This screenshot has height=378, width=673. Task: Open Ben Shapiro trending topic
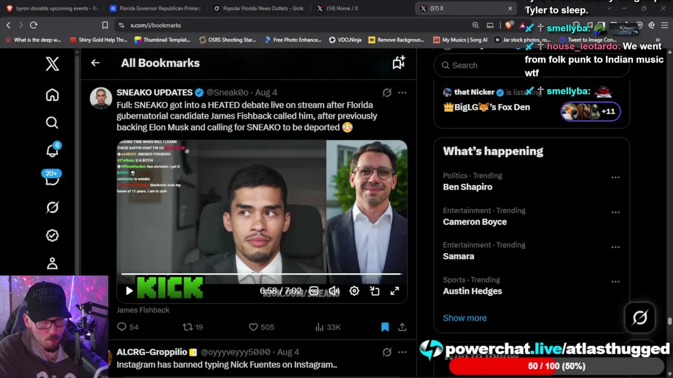pos(468,187)
